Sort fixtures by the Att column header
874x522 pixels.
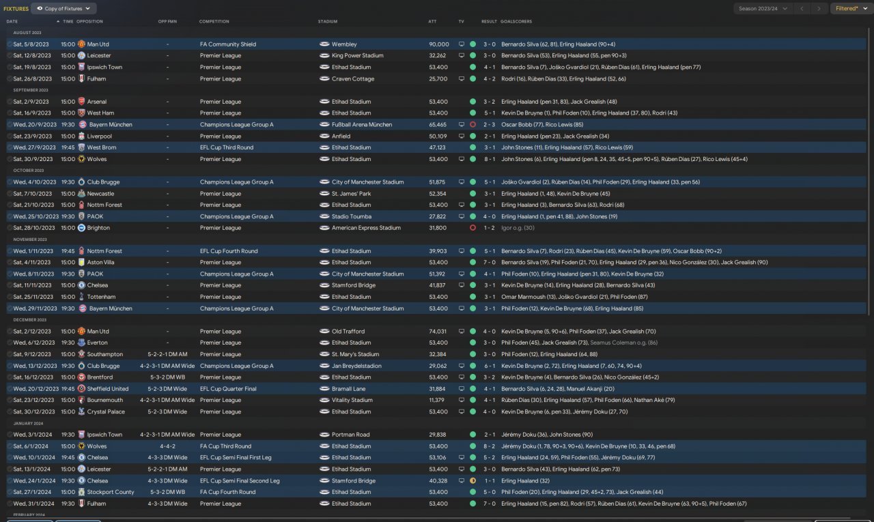pyautogui.click(x=432, y=21)
